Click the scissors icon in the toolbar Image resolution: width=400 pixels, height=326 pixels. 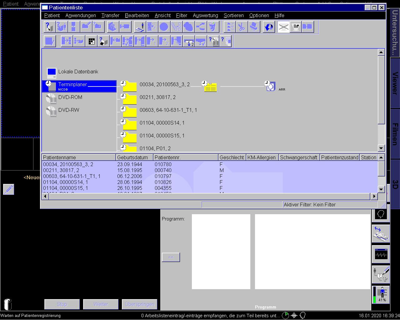point(242,27)
